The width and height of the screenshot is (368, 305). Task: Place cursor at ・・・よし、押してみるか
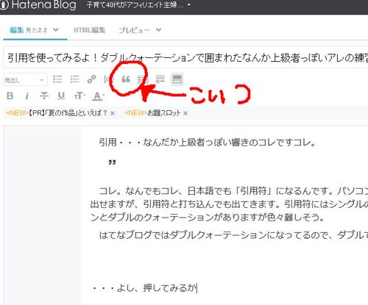pos(144,288)
